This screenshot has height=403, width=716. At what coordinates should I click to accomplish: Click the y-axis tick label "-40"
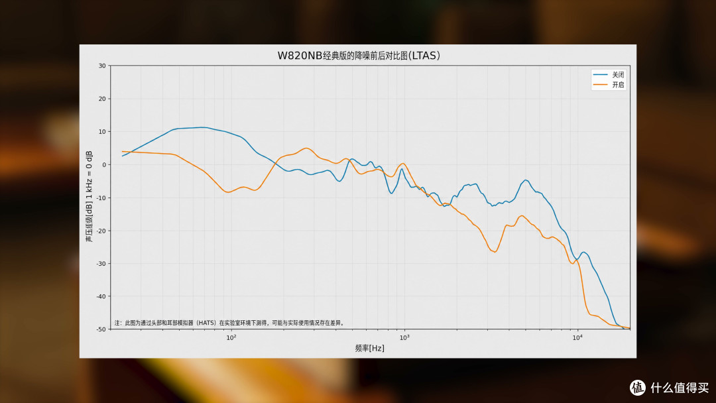click(101, 296)
